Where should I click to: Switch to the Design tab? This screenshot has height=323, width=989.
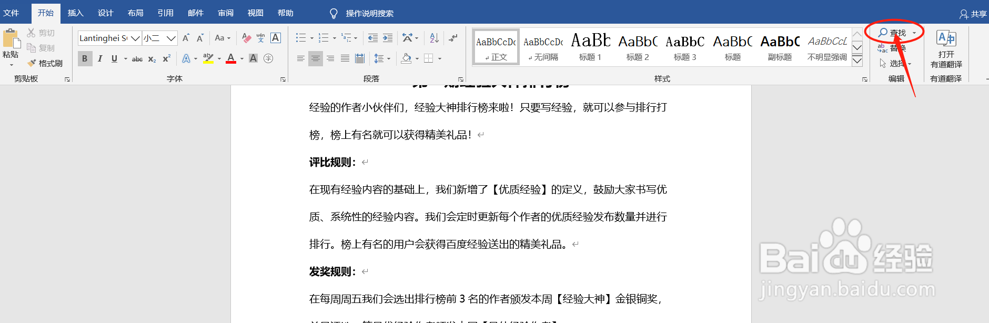[x=105, y=13]
